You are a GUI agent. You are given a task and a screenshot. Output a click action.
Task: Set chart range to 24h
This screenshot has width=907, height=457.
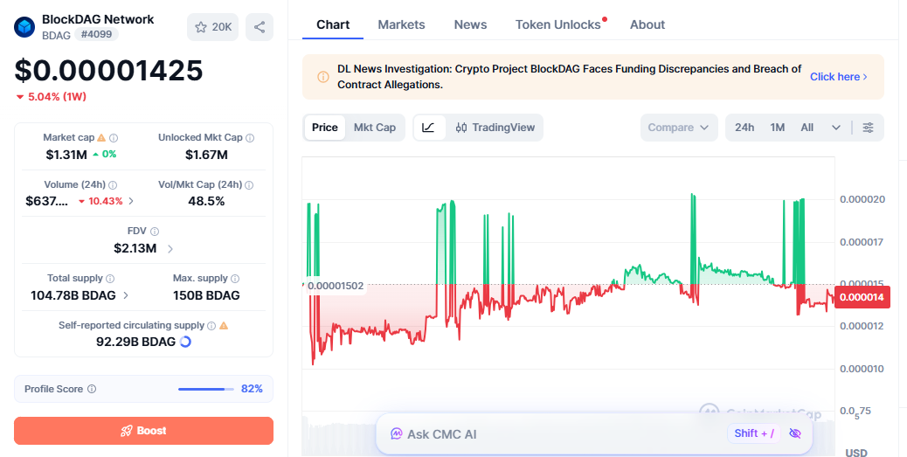click(x=744, y=128)
